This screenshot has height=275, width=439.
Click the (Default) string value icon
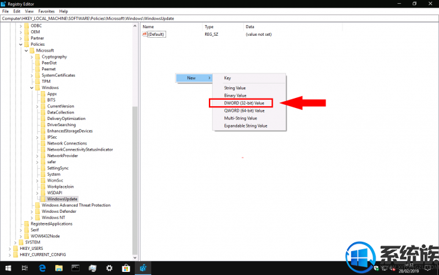(x=144, y=34)
